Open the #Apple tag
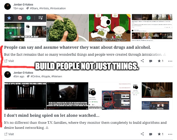177x140 pixels. (46, 76)
